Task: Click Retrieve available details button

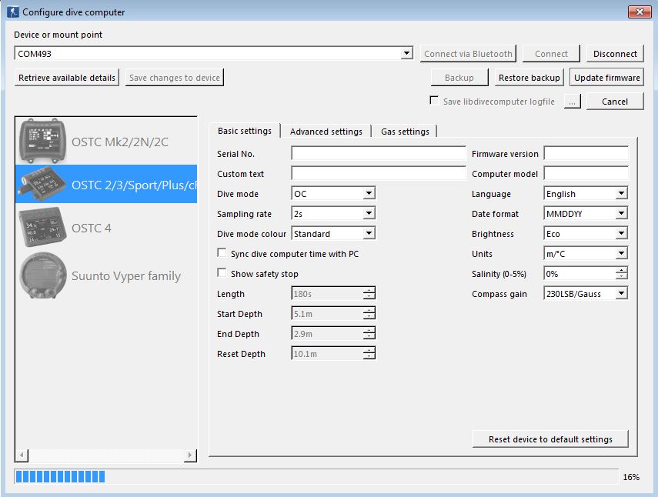Action: pos(67,78)
